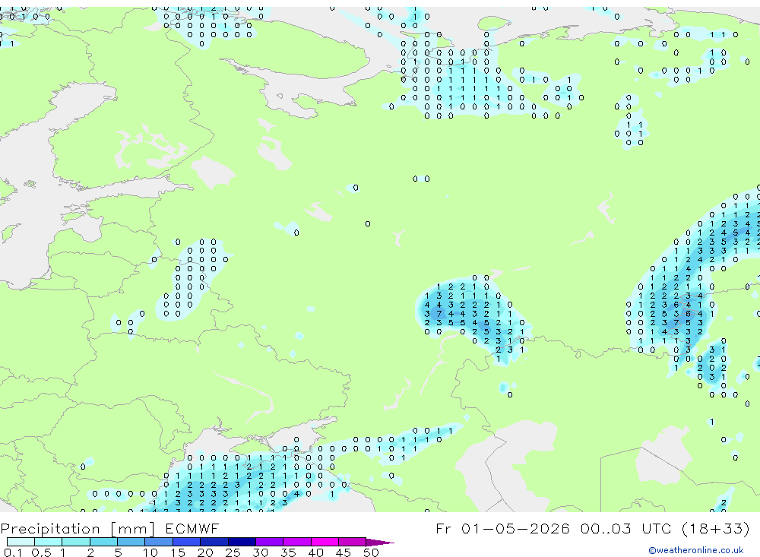Click the 20–25 mm dark blue swatch

(x=214, y=542)
